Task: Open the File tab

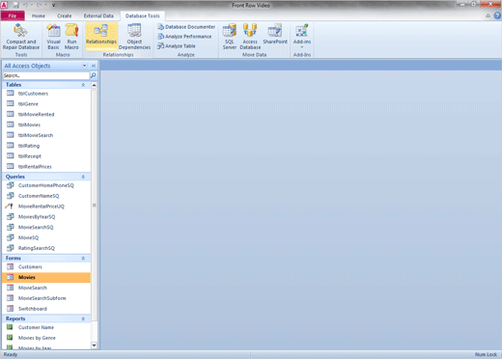Action: tap(13, 15)
